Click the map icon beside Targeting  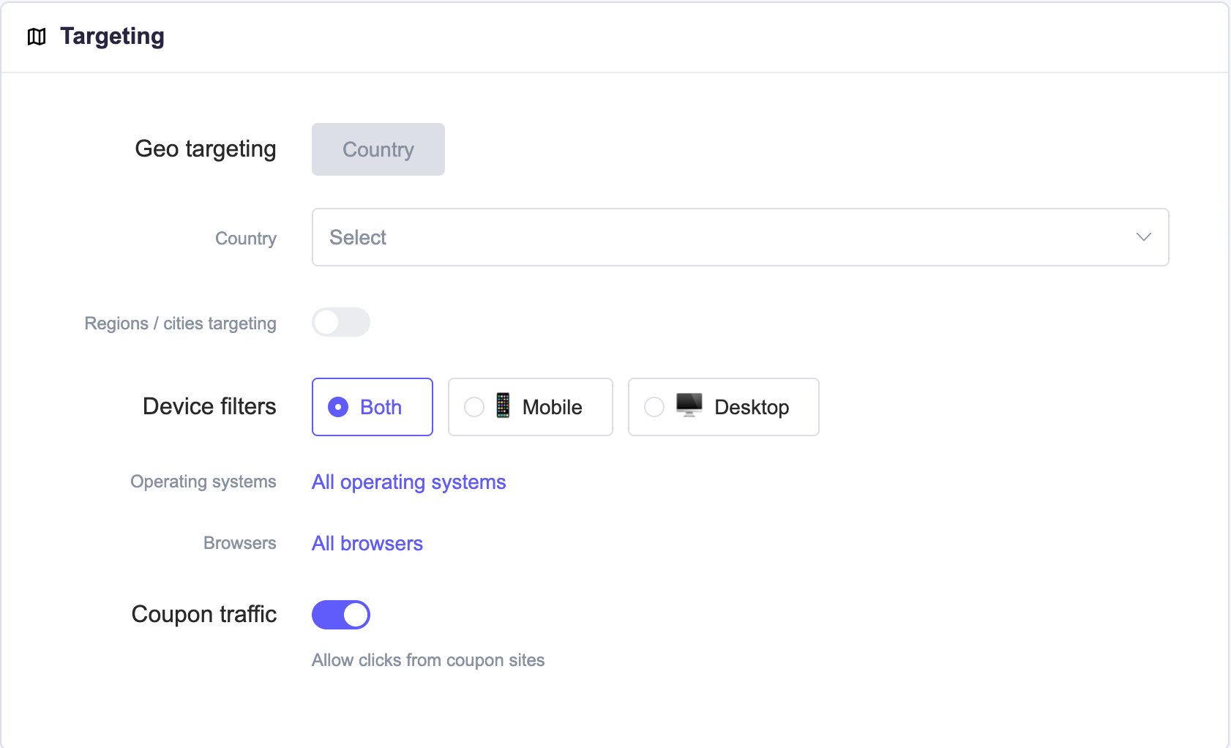[37, 37]
